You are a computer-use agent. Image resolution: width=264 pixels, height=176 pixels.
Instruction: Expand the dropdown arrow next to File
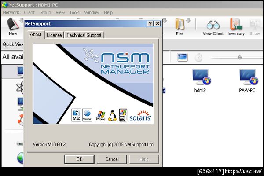[188, 20]
